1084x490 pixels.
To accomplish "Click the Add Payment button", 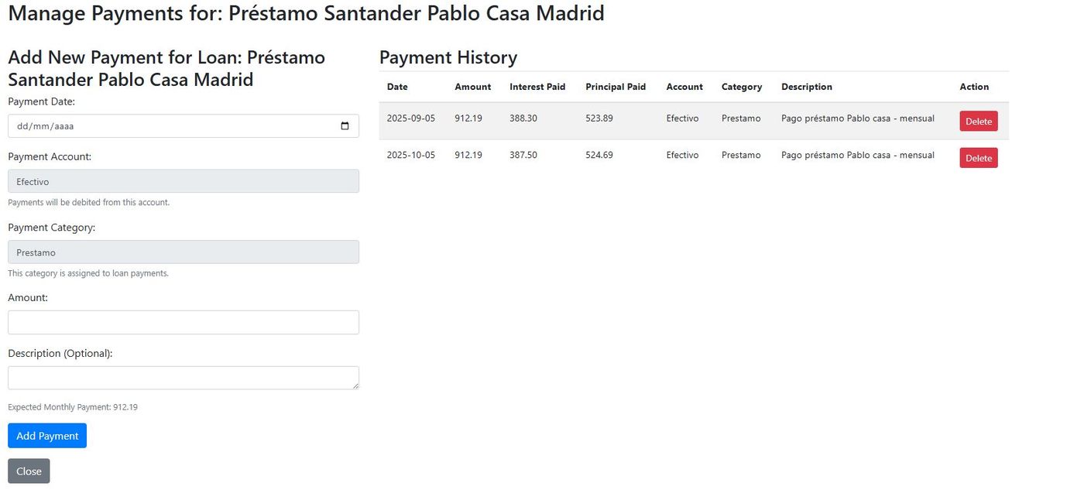I will click(x=46, y=435).
